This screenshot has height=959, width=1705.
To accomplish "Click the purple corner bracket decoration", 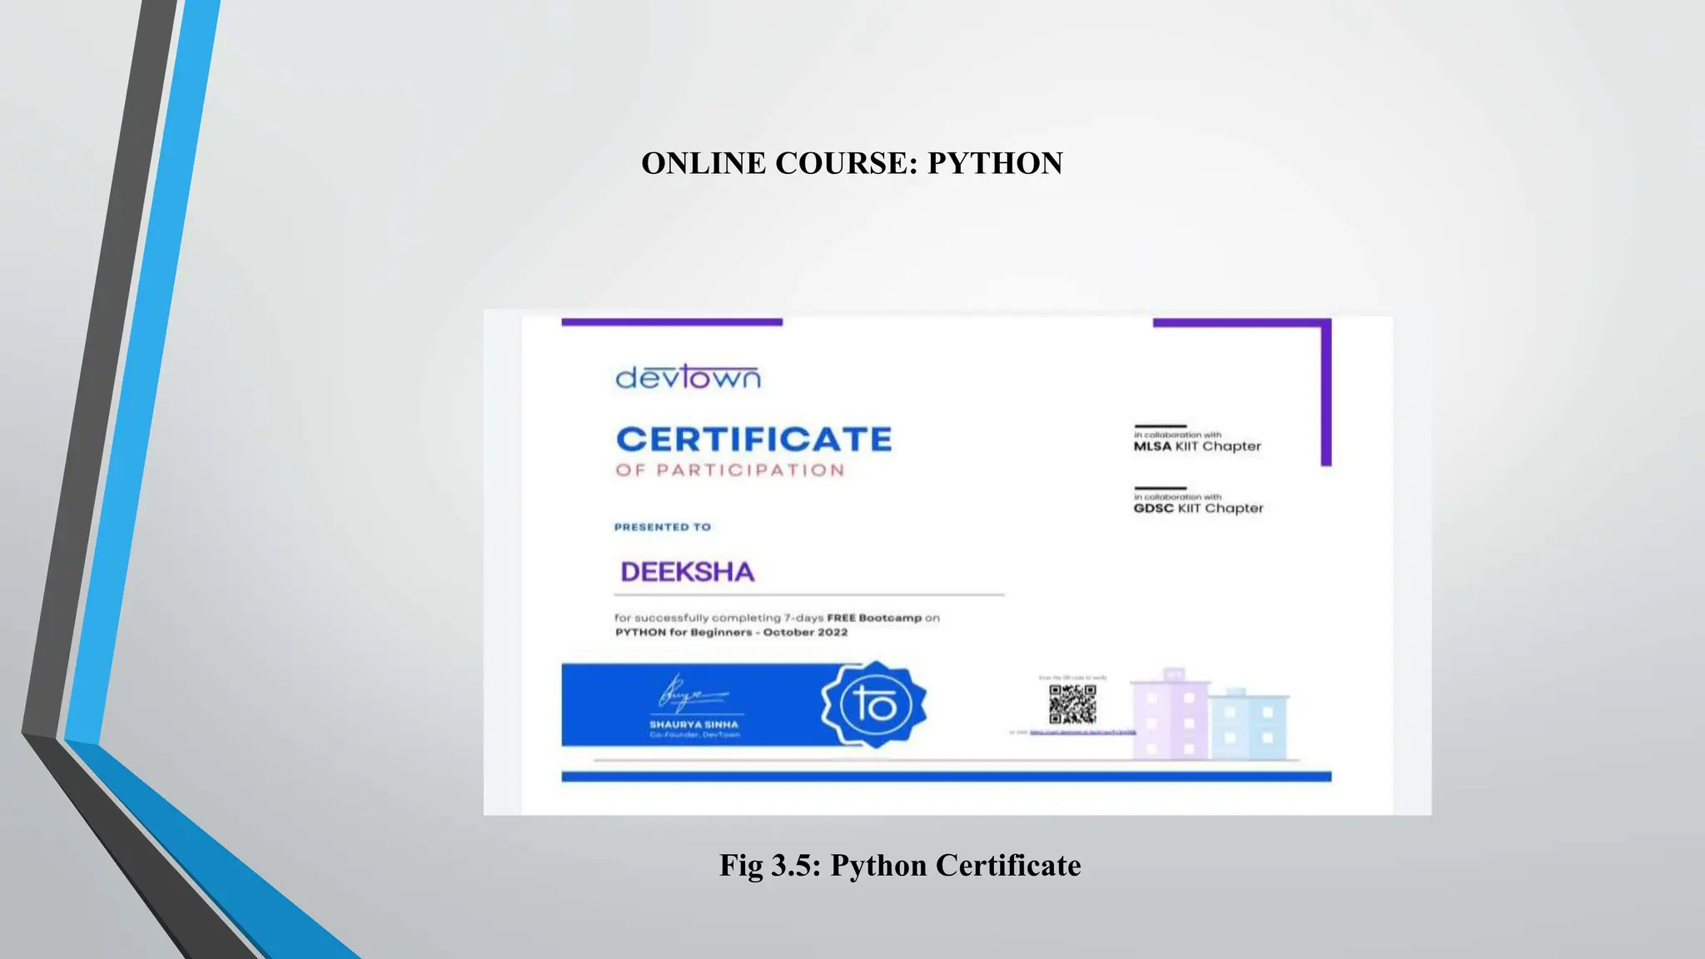I will point(1325,391).
